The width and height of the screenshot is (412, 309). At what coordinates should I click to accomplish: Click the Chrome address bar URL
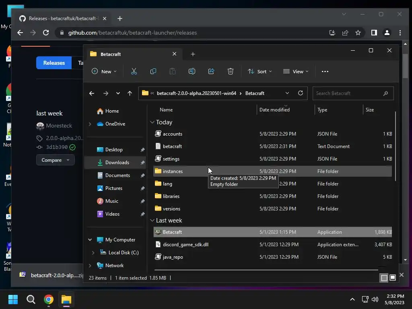point(132,33)
